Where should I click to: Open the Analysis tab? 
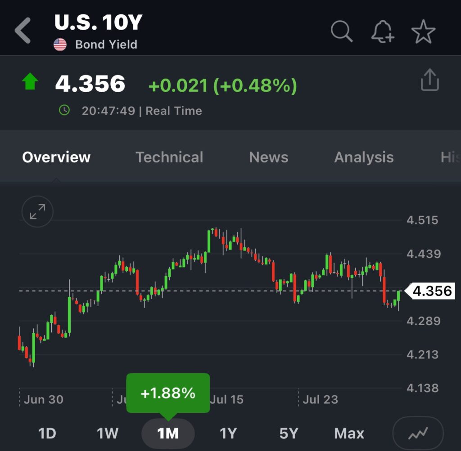364,157
